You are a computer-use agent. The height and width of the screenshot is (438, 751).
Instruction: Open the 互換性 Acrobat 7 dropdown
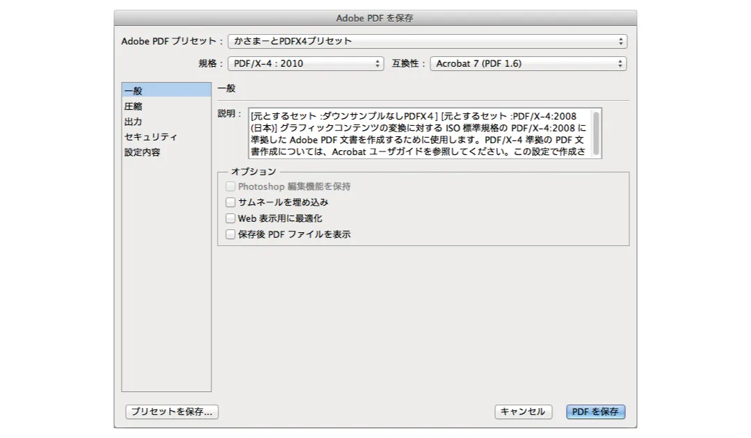528,64
